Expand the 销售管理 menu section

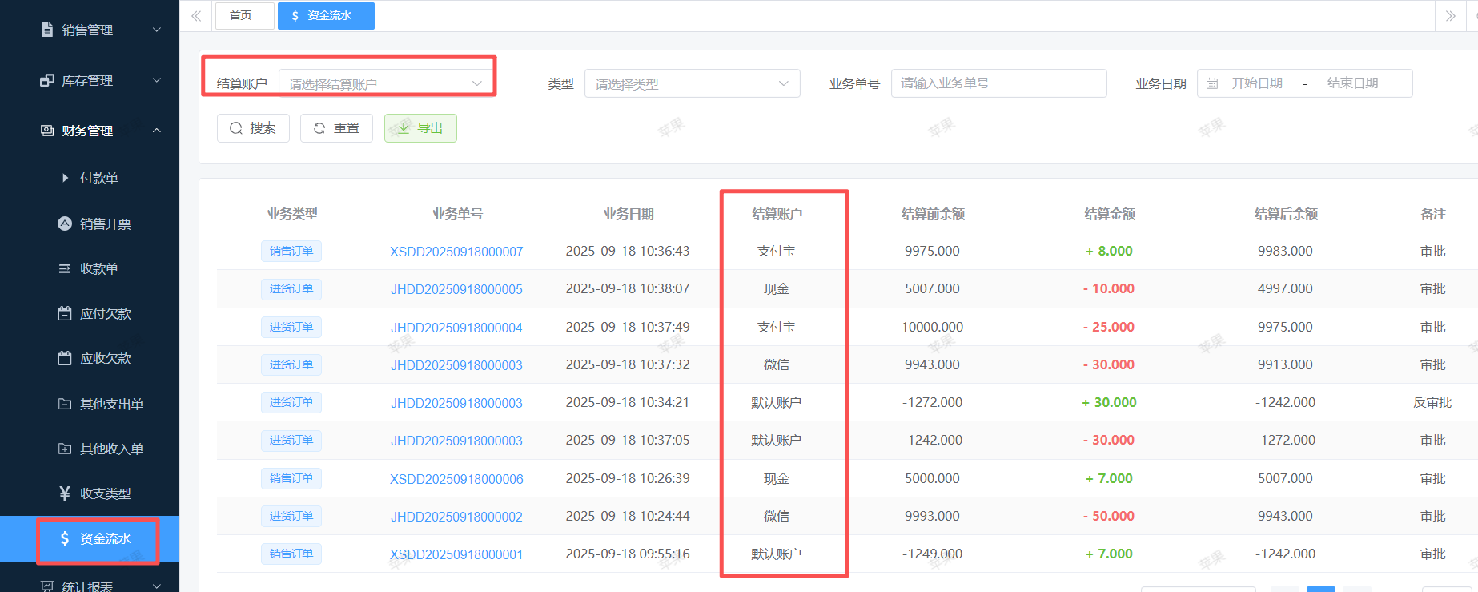[x=157, y=30]
